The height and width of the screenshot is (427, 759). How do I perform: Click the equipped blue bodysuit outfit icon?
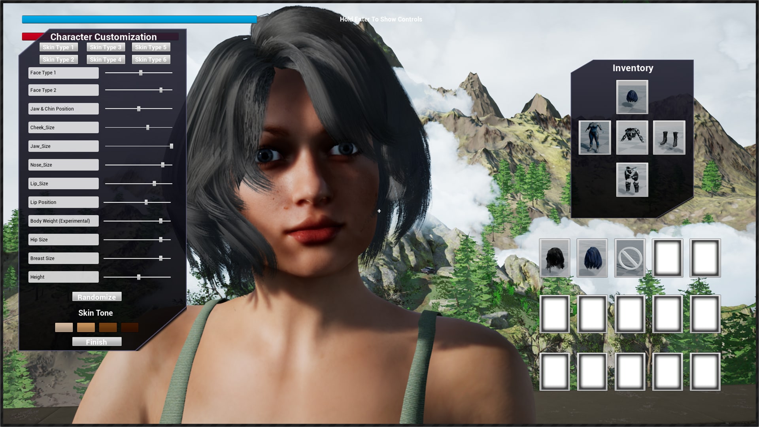pos(595,138)
